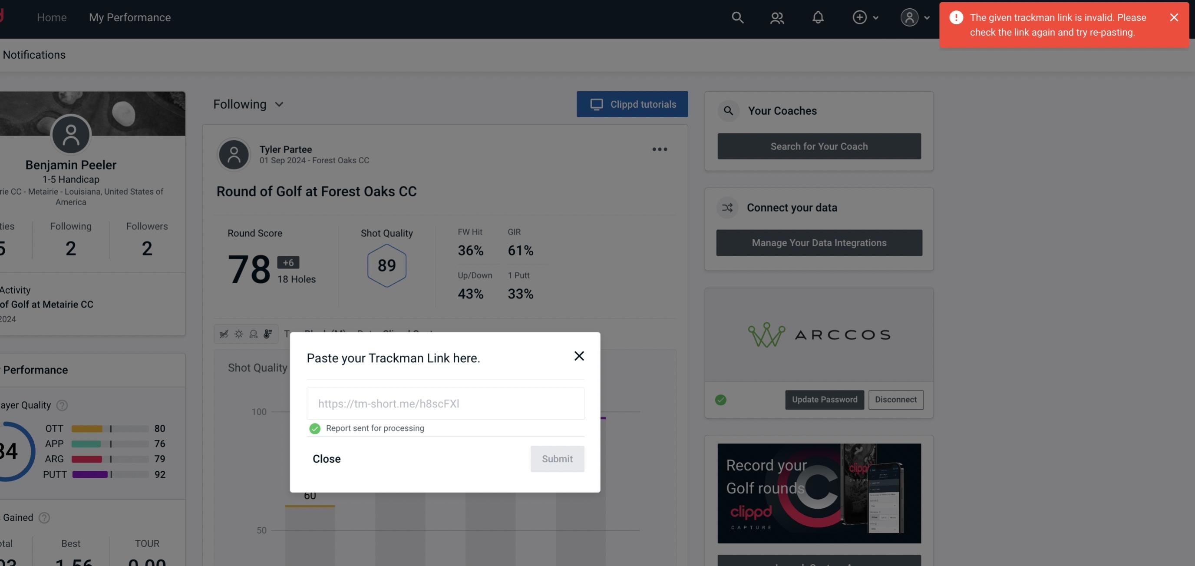Click the search icon in top navigation

pyautogui.click(x=737, y=17)
